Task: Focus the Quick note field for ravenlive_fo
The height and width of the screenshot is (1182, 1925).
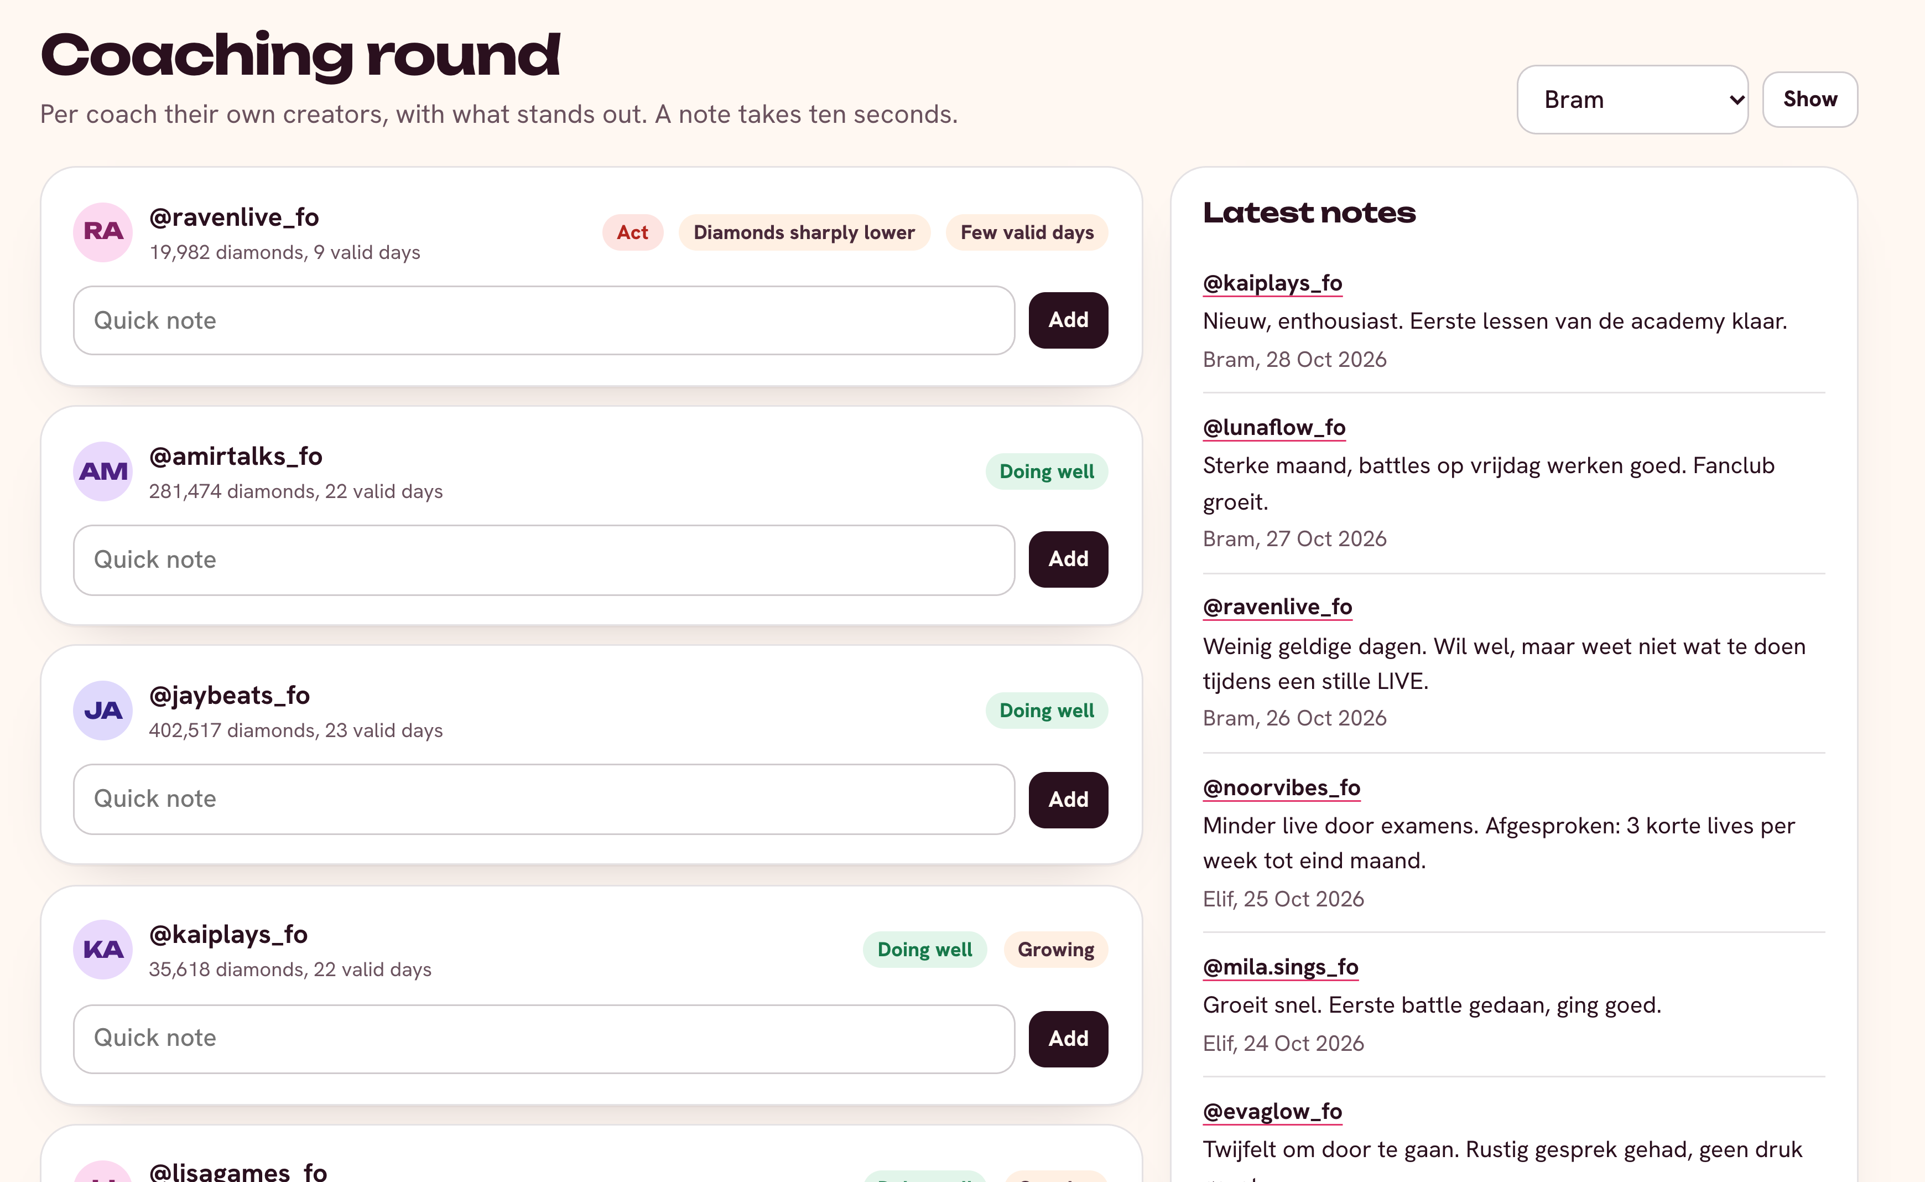Action: pyautogui.click(x=544, y=320)
